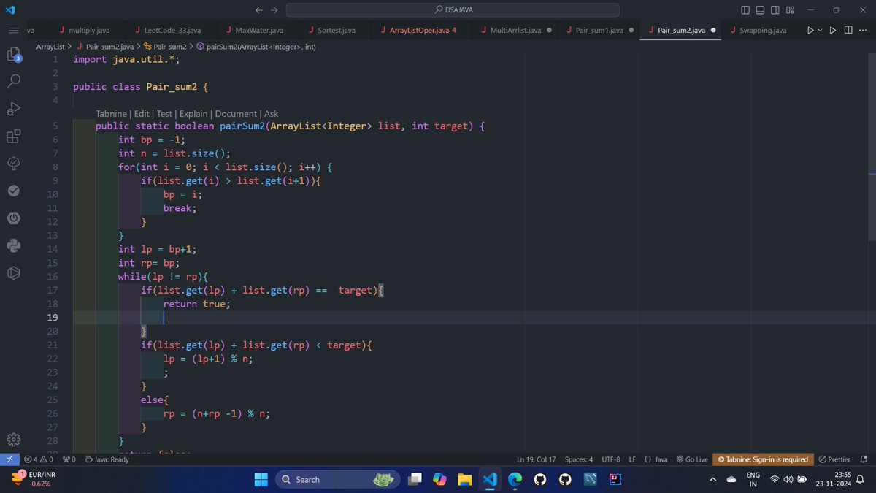Open the Windows Start menu

pyautogui.click(x=261, y=479)
